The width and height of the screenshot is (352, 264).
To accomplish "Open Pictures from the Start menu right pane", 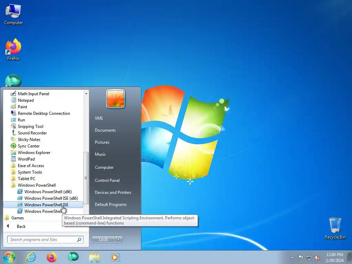I will tap(102, 142).
